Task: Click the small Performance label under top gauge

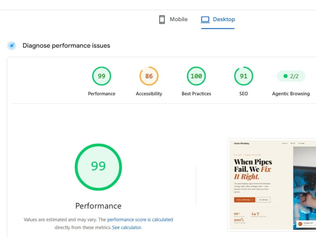Action: (x=101, y=94)
